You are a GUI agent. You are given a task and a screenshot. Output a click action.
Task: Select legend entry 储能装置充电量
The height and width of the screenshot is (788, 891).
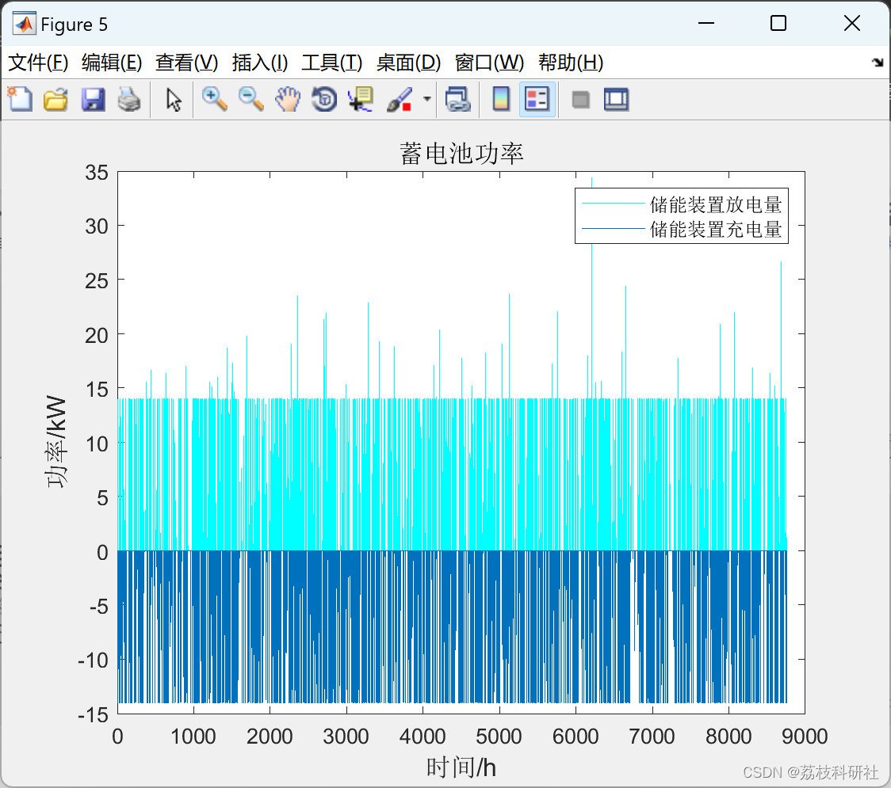coord(716,229)
